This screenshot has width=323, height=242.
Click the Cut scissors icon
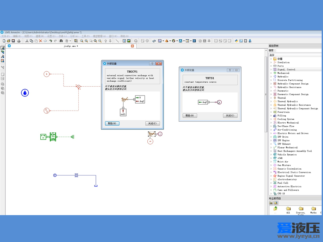[27, 41]
